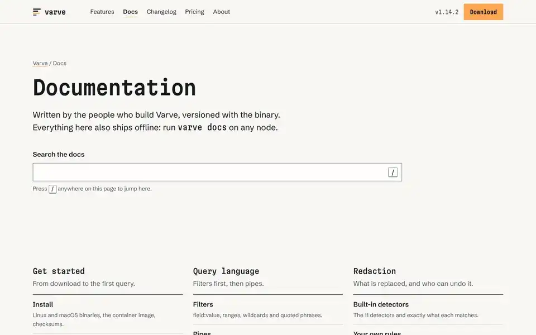Click the Documentation heading
Viewport: 536px width, 335px height.
coord(114,88)
